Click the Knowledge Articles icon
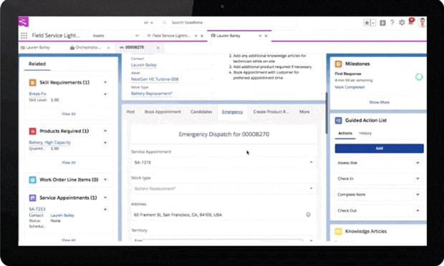This screenshot has height=266, width=444. click(x=339, y=231)
